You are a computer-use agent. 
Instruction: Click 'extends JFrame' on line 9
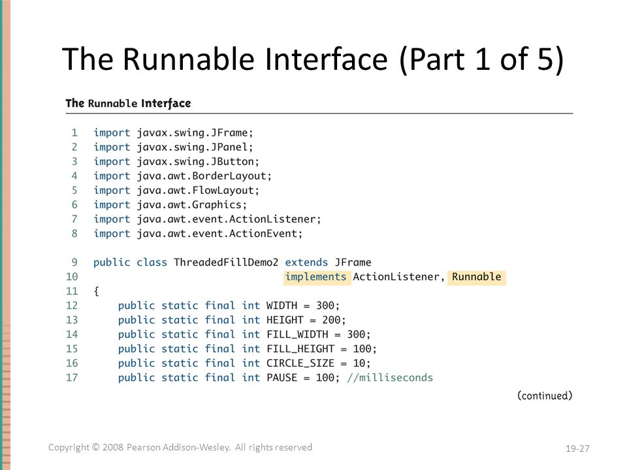pos(328,262)
